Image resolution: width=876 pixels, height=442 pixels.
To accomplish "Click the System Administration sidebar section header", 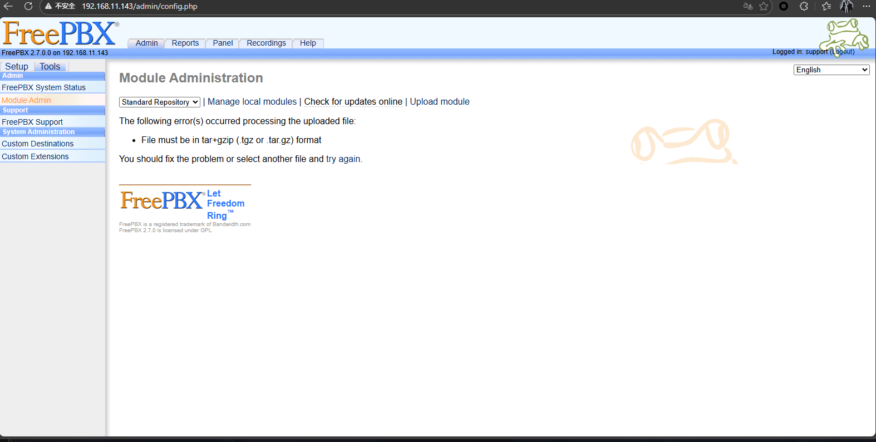I will 52,132.
